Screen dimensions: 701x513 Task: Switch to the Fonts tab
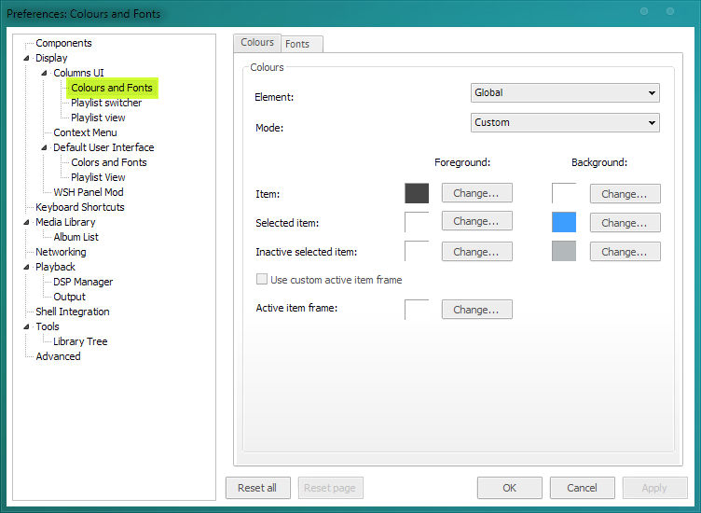coord(300,44)
